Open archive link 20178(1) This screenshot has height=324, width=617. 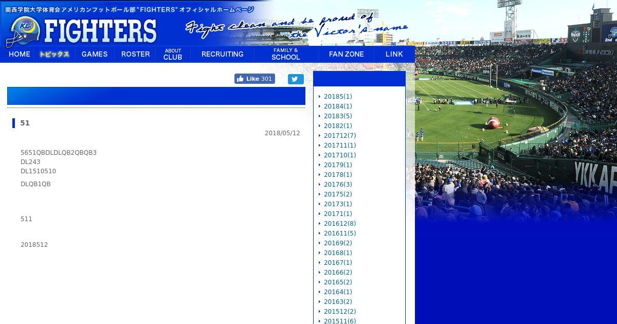pos(338,175)
